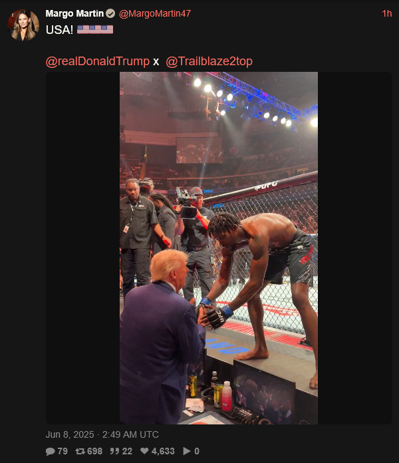Click the 0 views count
This screenshot has height=463, width=399.
(x=197, y=451)
